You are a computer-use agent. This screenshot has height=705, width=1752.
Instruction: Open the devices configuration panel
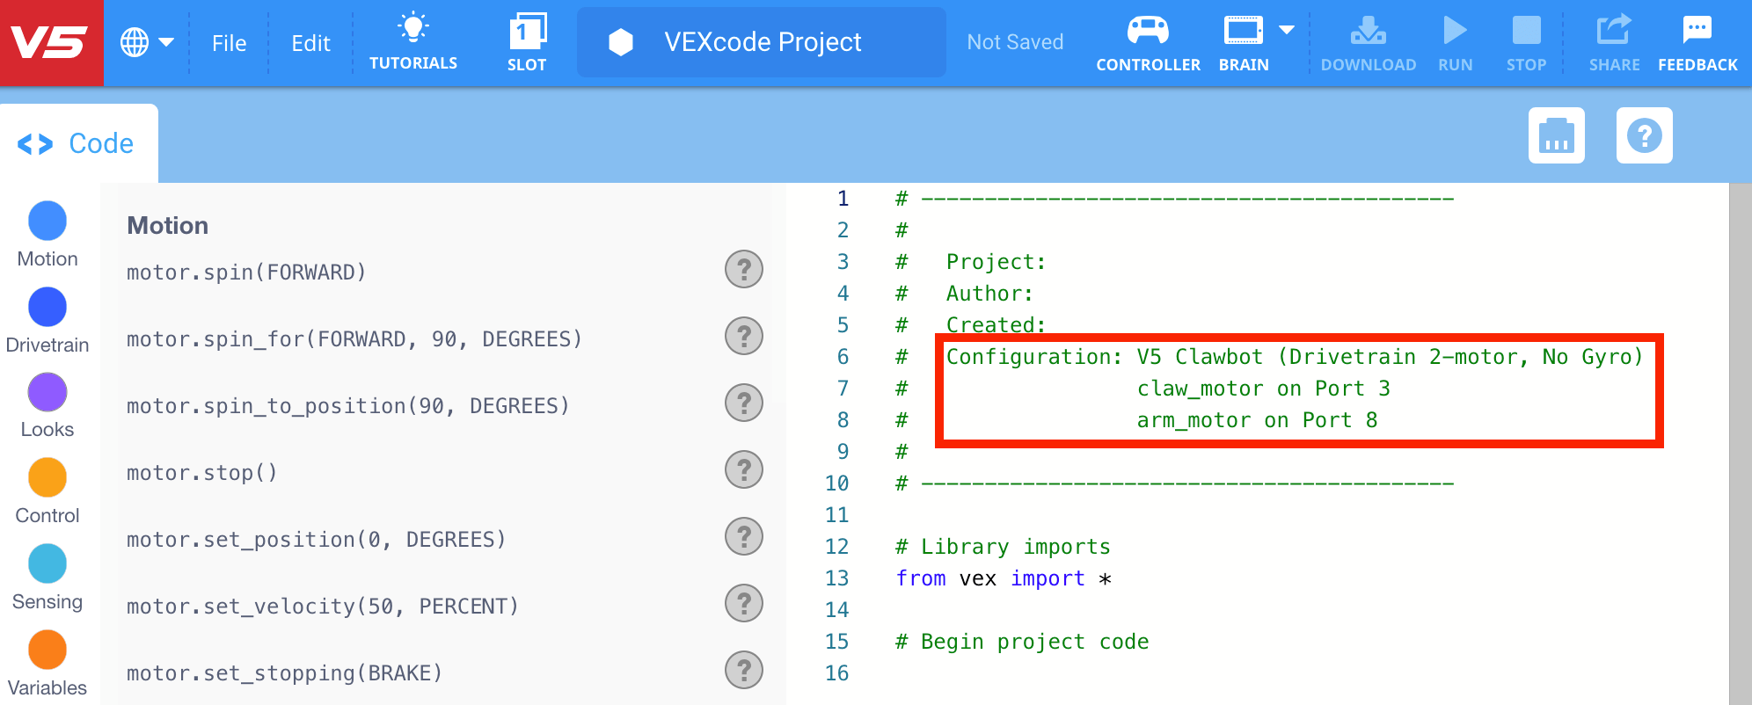coord(1556,135)
